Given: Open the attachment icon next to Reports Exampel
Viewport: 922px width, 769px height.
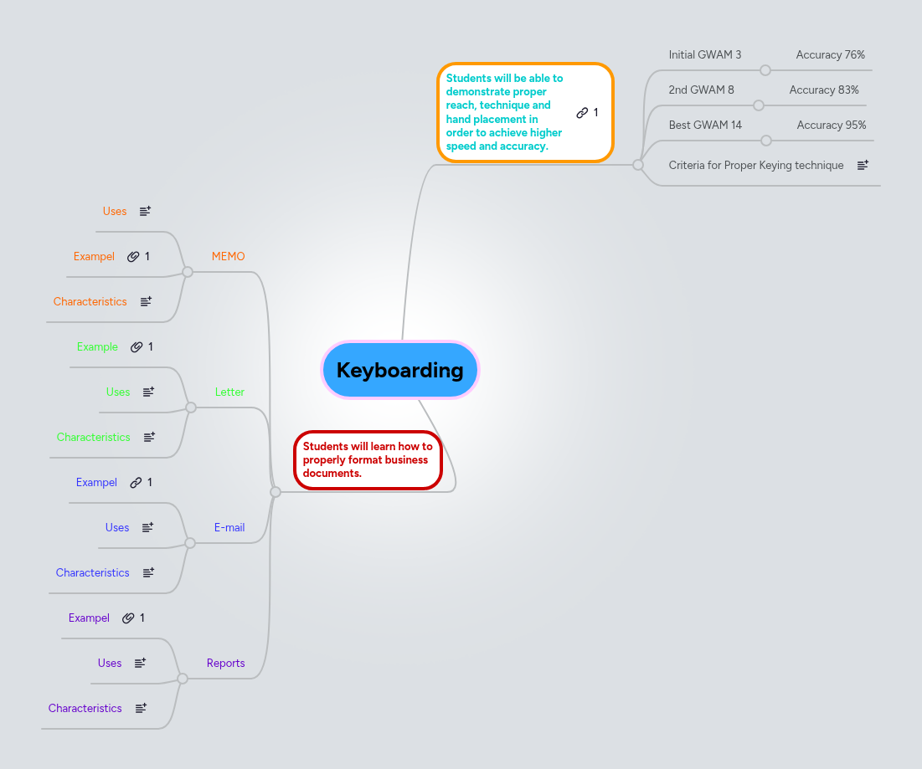Looking at the screenshot, I should (x=128, y=618).
